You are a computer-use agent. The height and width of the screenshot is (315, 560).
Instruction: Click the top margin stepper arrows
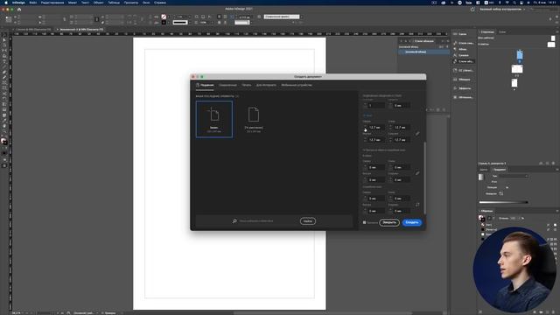365,128
